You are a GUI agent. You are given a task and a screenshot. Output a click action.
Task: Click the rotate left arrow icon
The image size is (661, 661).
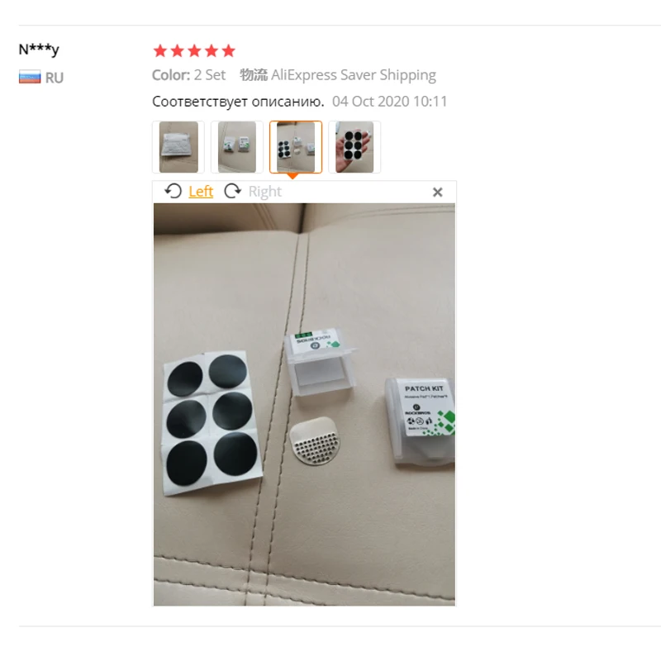click(x=173, y=192)
